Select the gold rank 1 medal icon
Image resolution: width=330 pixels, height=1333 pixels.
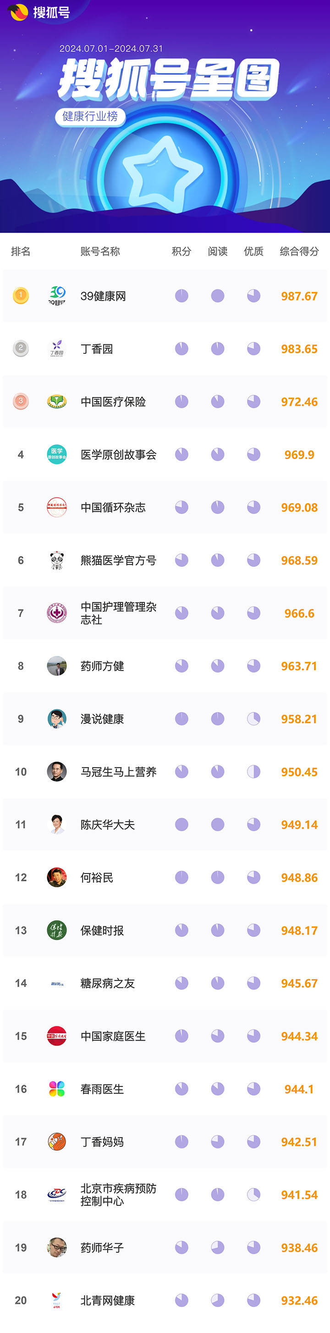[21, 296]
